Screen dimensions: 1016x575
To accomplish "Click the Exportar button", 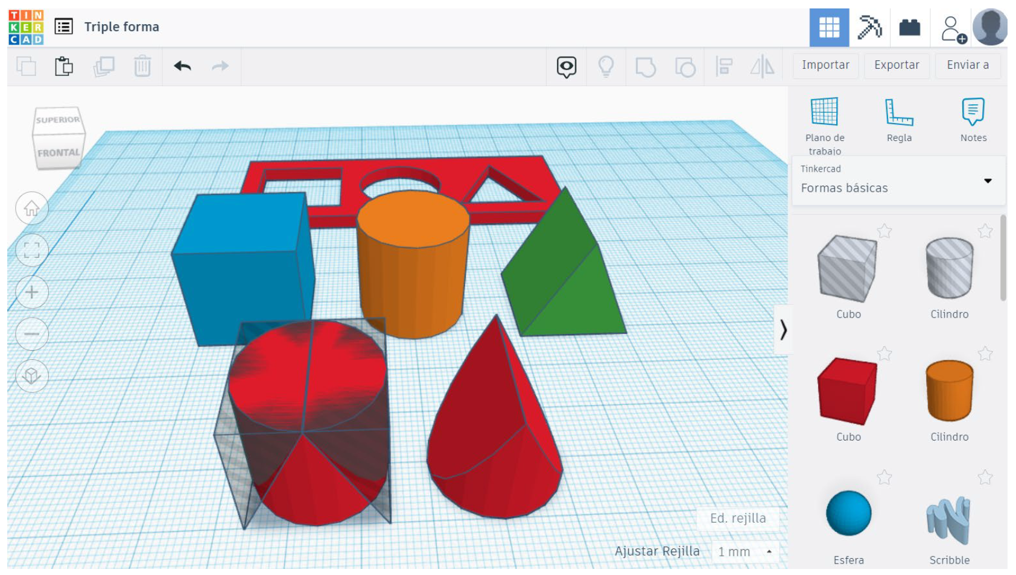I will coord(897,65).
